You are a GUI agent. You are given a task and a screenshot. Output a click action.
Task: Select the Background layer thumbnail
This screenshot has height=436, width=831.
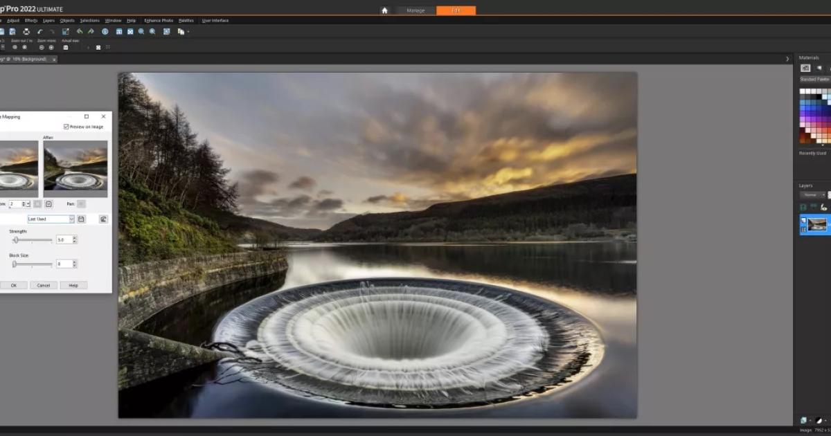pos(817,224)
